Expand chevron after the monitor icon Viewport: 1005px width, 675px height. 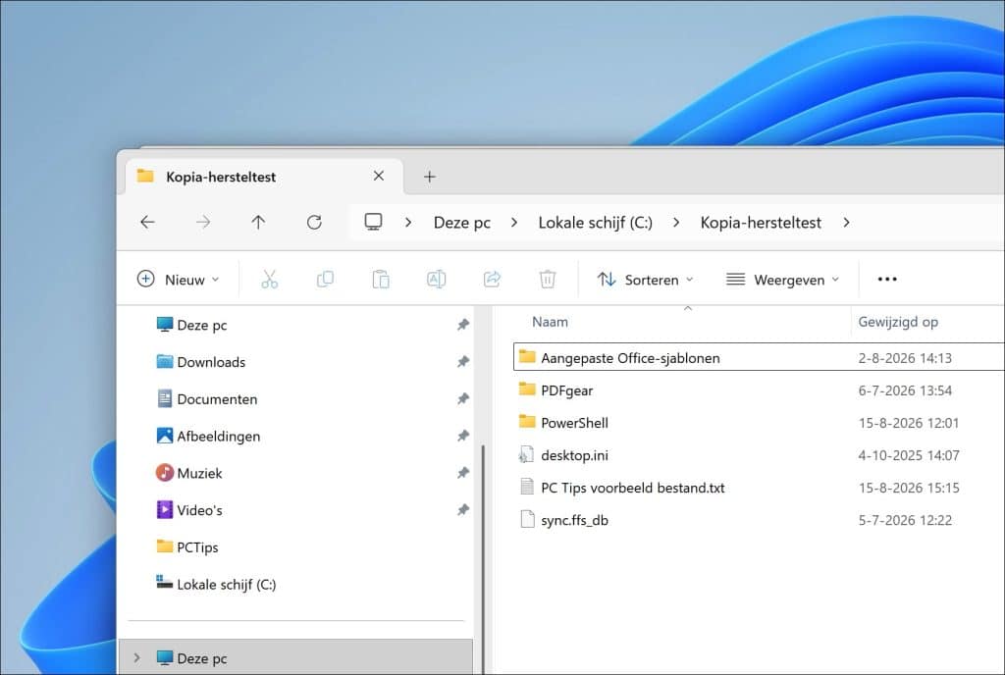[408, 223]
